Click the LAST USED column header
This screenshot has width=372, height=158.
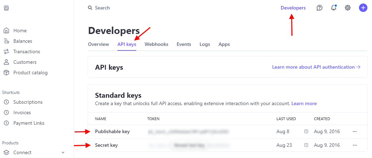click(286, 119)
